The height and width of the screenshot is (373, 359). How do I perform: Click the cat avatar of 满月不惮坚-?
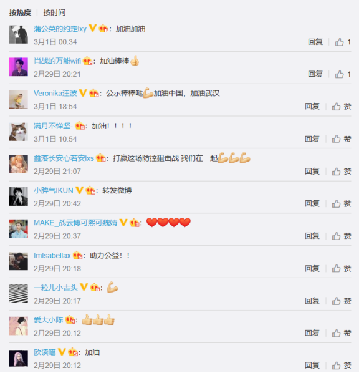point(19,132)
